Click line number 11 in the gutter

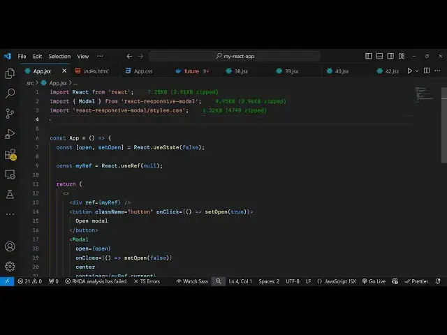(36, 184)
